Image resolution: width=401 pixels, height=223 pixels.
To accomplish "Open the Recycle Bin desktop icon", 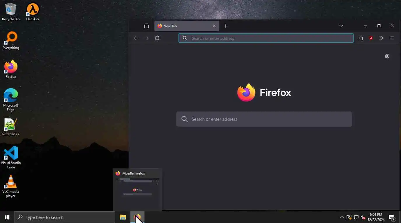I will pos(11,12).
